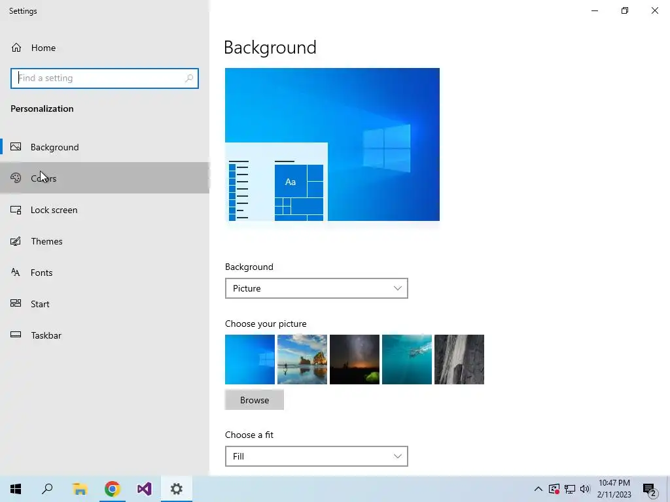This screenshot has height=502, width=670.
Task: Open Home in Settings sidebar
Action: click(x=105, y=48)
